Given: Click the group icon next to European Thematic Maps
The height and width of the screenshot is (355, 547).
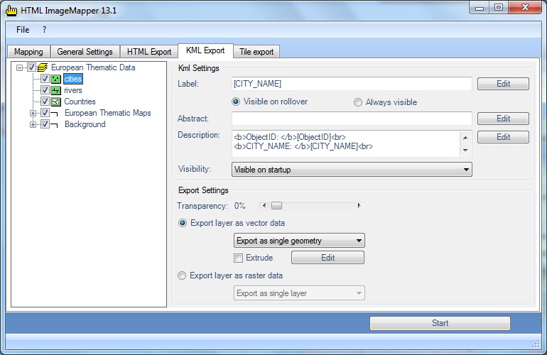Looking at the screenshot, I should coord(55,113).
